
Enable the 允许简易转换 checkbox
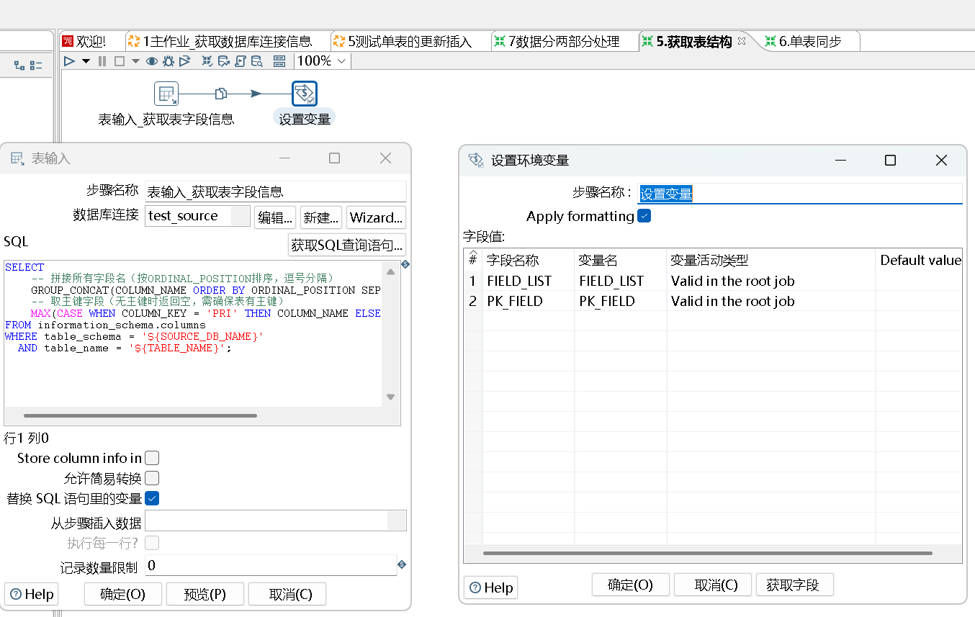click(152, 478)
